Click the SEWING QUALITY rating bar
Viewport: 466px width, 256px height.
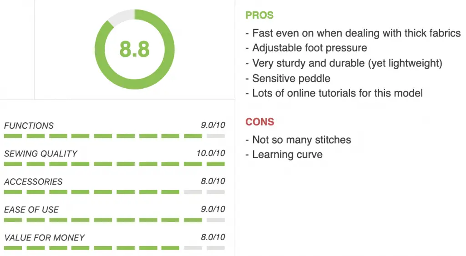[114, 164]
